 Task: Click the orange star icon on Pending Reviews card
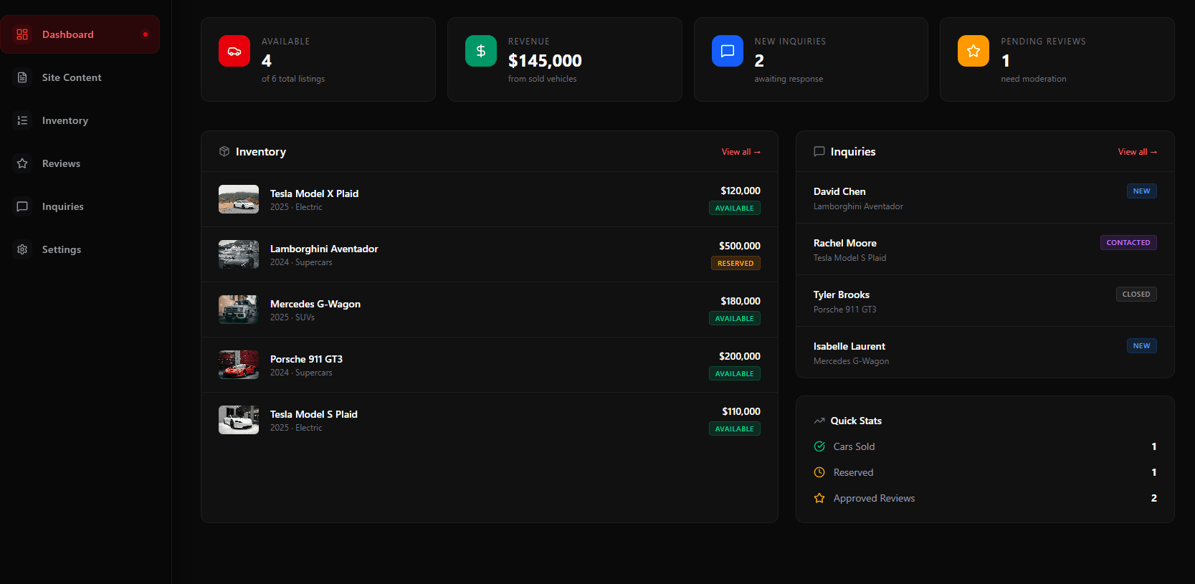point(973,51)
